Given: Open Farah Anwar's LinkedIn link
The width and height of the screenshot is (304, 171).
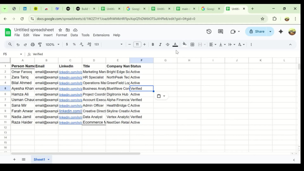Looking at the screenshot, I should (71, 111).
